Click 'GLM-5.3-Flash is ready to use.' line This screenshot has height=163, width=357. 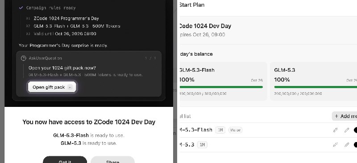tap(89, 135)
